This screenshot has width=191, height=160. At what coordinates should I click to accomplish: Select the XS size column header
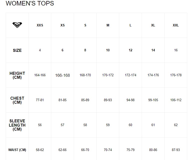pos(63,25)
